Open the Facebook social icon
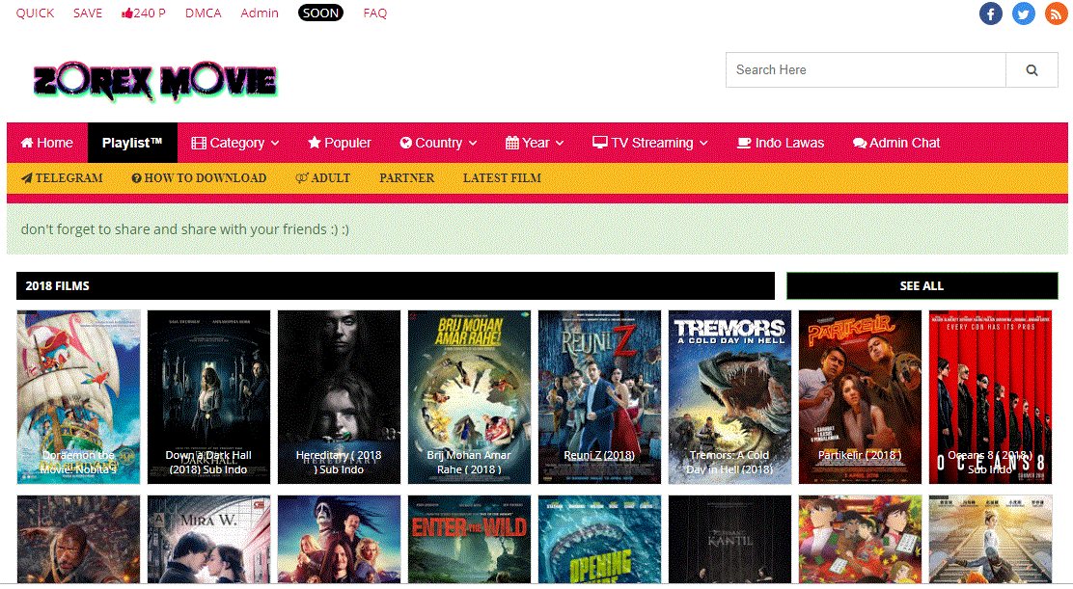 tap(990, 13)
